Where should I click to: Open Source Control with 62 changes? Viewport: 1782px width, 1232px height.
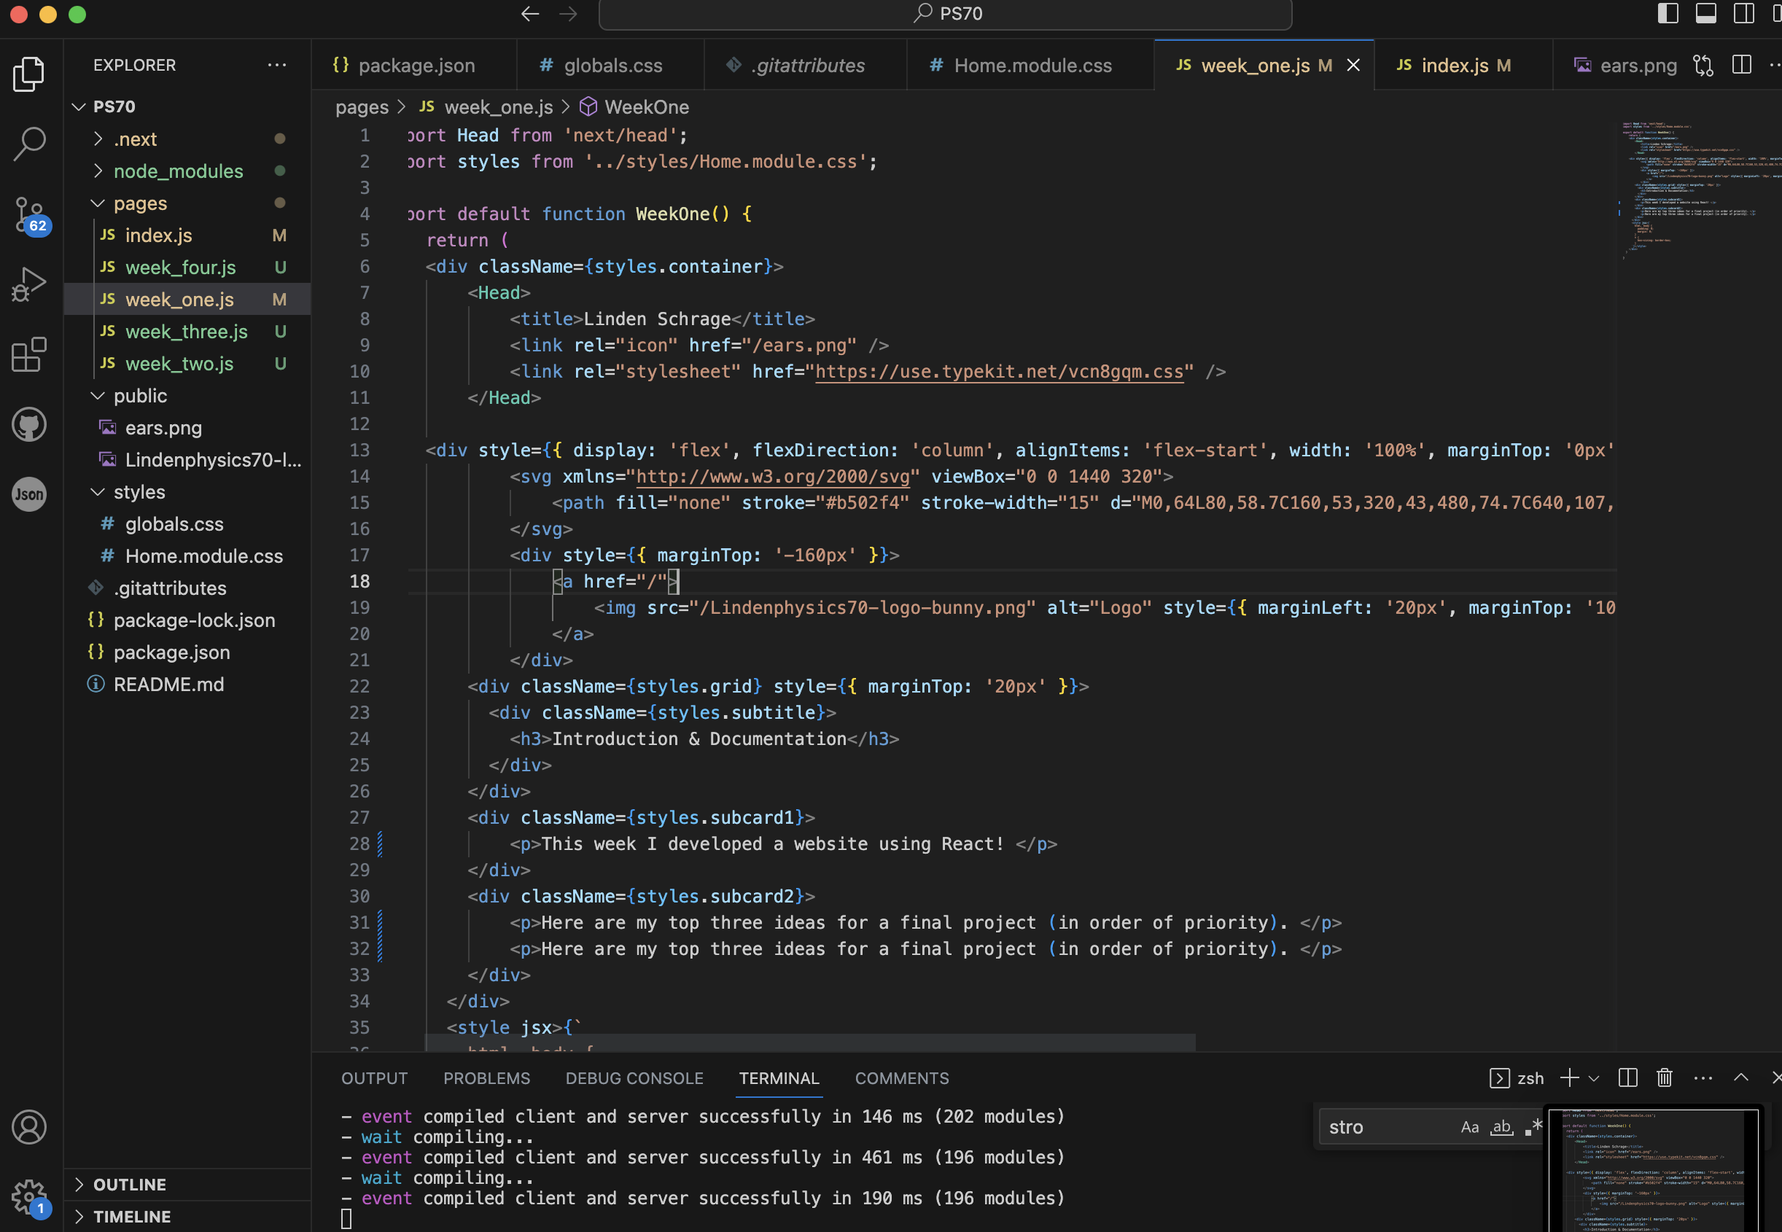tap(31, 214)
